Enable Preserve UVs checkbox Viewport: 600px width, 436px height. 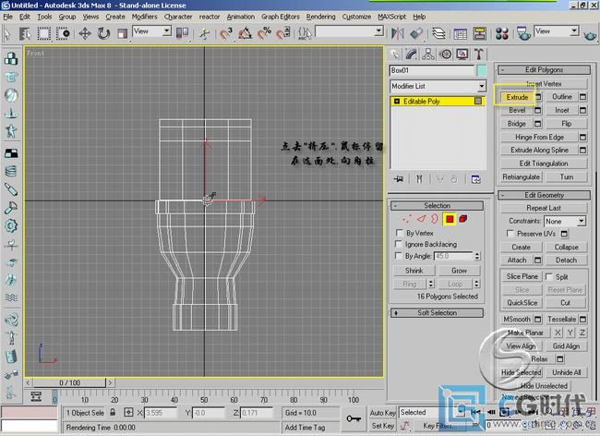(x=510, y=233)
